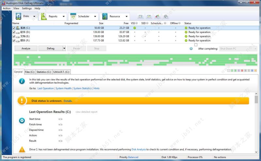Open the View menu
This screenshot has height=161, width=261.
pyautogui.click(x=16, y=8)
